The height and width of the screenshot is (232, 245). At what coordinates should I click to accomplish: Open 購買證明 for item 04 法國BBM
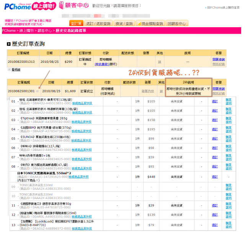[x=229, y=129]
